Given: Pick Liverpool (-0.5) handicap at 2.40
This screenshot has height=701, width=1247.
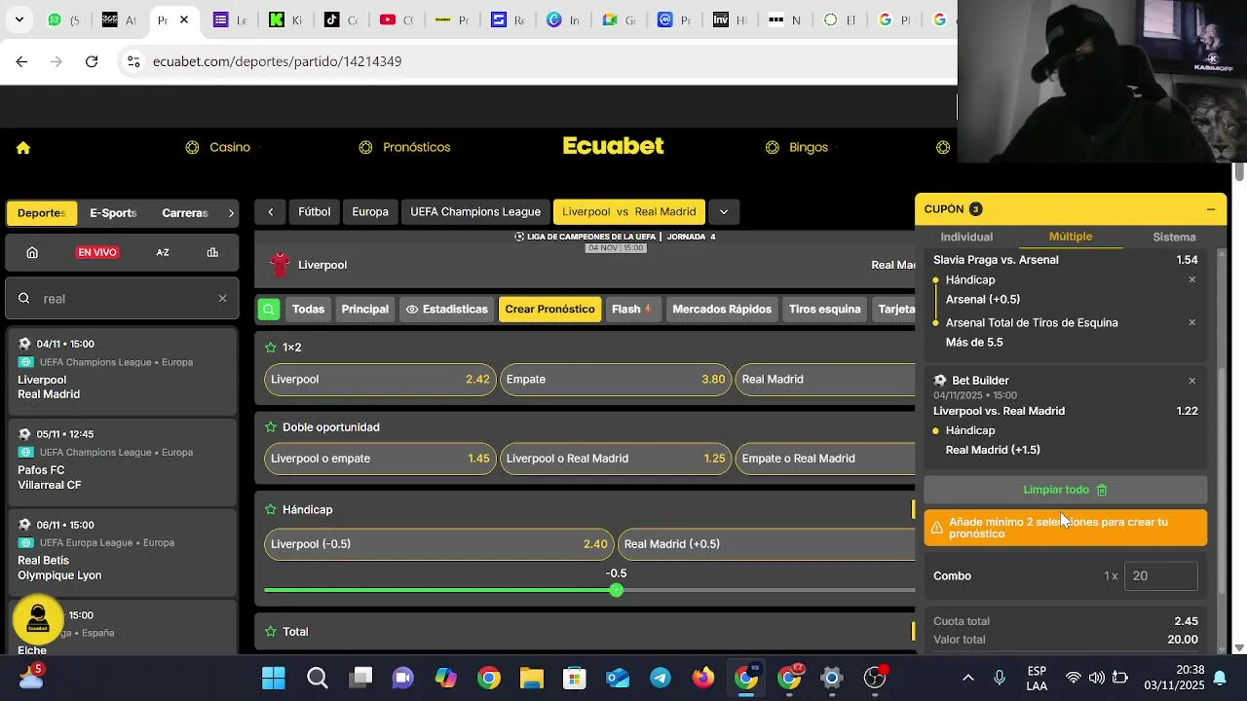Looking at the screenshot, I should 438,544.
